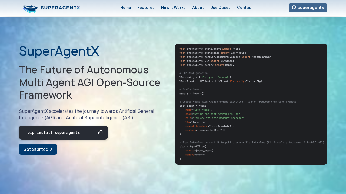The width and height of the screenshot is (346, 194).
Task: Open the About page
Action: [198, 7]
